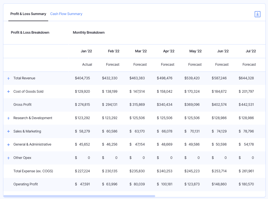
Task: Click the Apr '22 column header
Action: pos(169,51)
